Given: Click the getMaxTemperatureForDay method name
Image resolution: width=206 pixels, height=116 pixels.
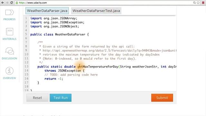Looking at the screenshot, I should click(x=98, y=67).
